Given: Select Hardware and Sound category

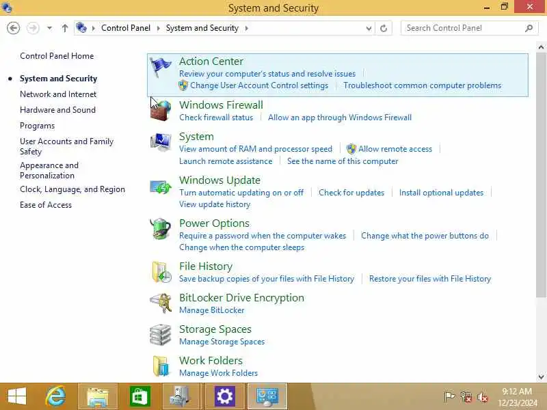Looking at the screenshot, I should coord(57,110).
